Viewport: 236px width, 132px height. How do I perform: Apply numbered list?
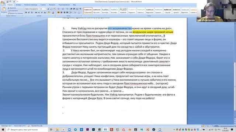point(63,9)
